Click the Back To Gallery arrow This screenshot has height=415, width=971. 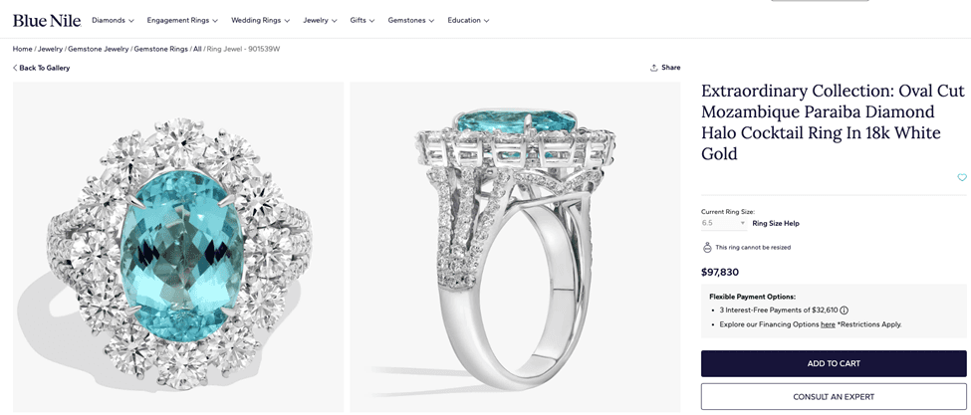coord(15,68)
